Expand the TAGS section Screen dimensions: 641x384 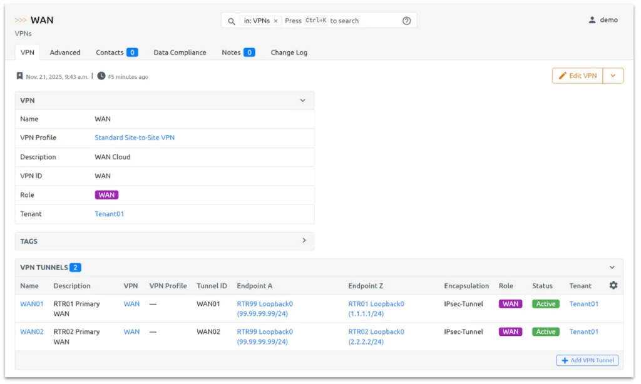(303, 241)
